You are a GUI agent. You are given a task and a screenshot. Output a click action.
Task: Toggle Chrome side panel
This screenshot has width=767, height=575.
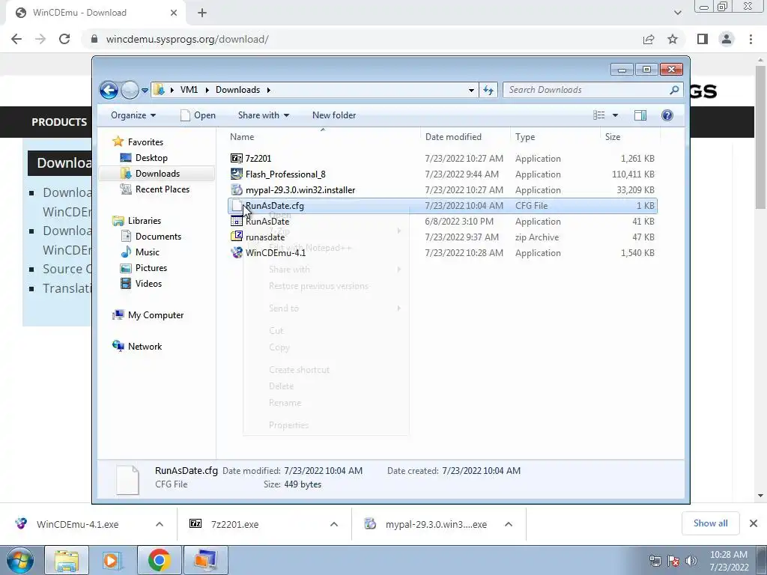pos(703,39)
